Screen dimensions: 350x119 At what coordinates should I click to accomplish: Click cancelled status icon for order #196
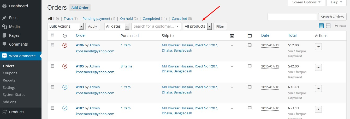[x=65, y=45]
